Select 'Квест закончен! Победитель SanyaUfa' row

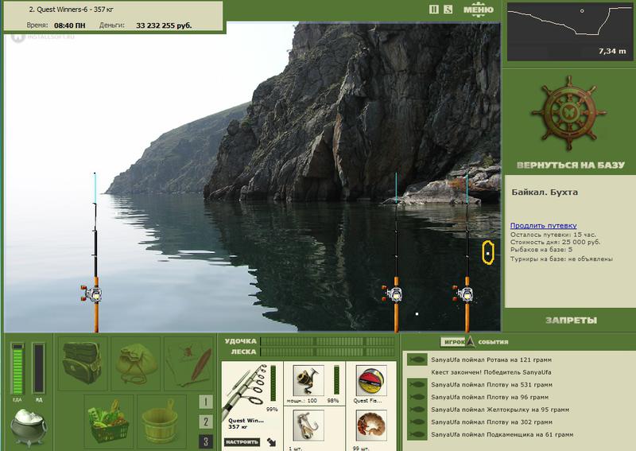(x=491, y=372)
